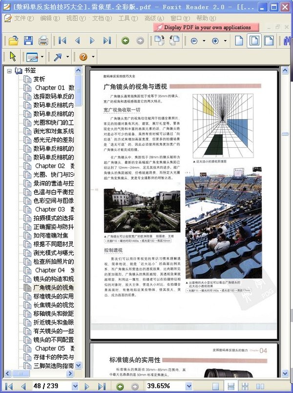Select actual size page view icon
Screen dimensions: 293x393
pyautogui.click(x=239, y=41)
